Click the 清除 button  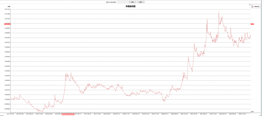click(140, 2)
